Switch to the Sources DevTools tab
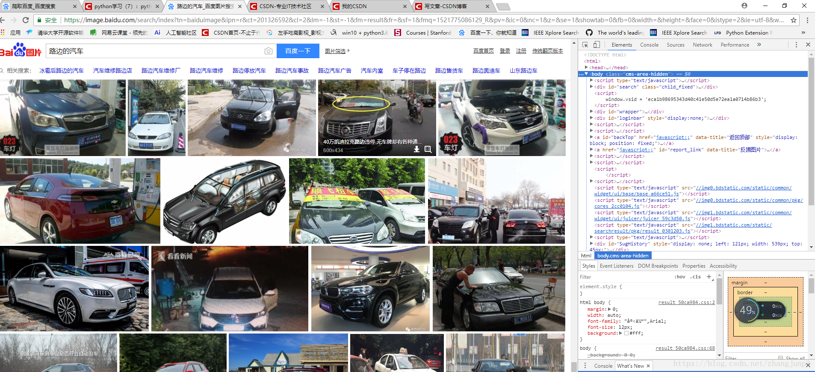The height and width of the screenshot is (372, 815). pos(675,44)
